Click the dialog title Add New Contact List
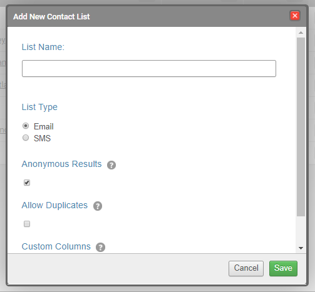Viewport: 315px width, 292px height. pyautogui.click(x=51, y=17)
